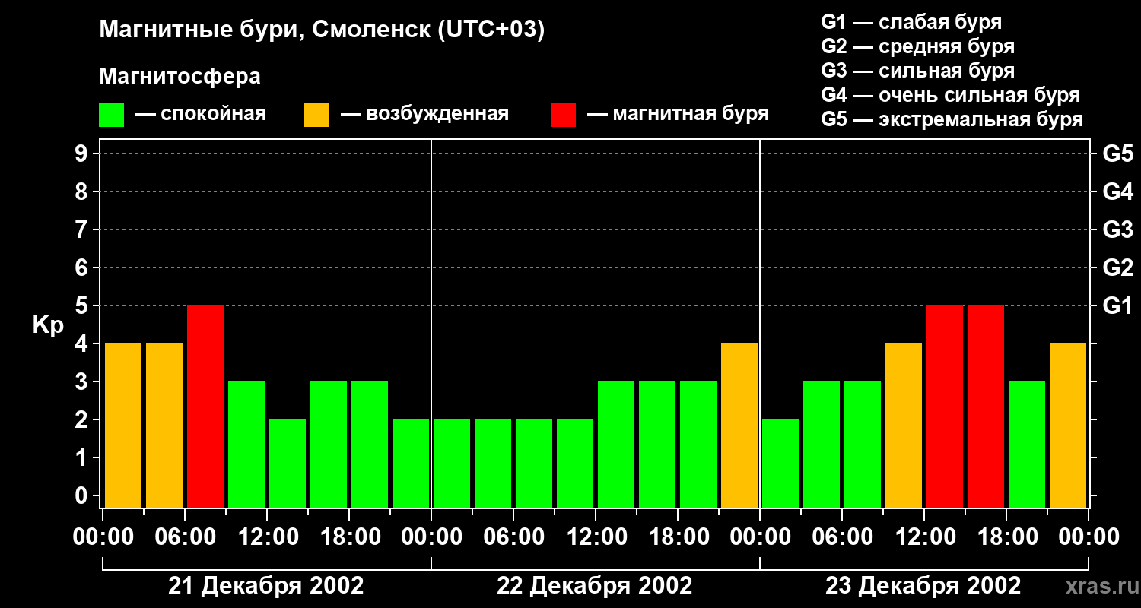Click the second red bar on 23 December
This screenshot has height=608, width=1141.
(986, 406)
